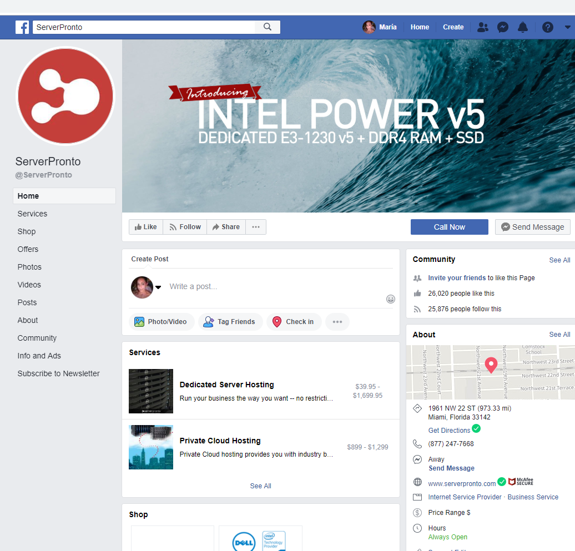
Task: Click Invite your friends link
Action: tap(457, 278)
